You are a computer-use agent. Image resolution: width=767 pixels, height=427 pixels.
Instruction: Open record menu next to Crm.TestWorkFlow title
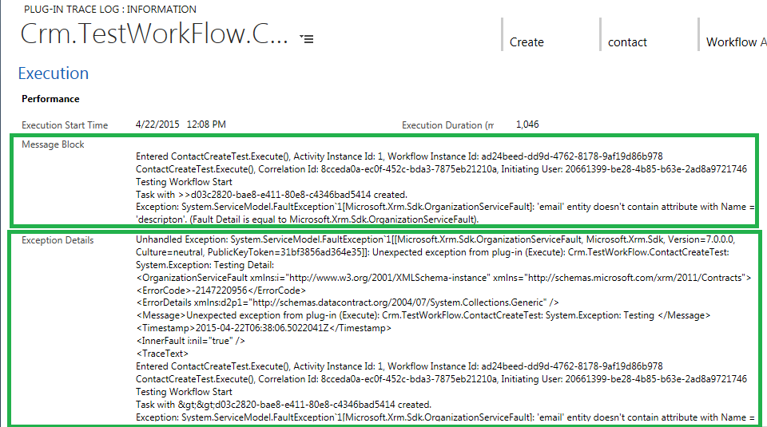pos(307,38)
